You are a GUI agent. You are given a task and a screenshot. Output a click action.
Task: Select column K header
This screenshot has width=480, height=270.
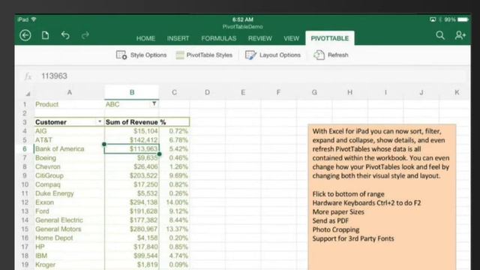457,92
